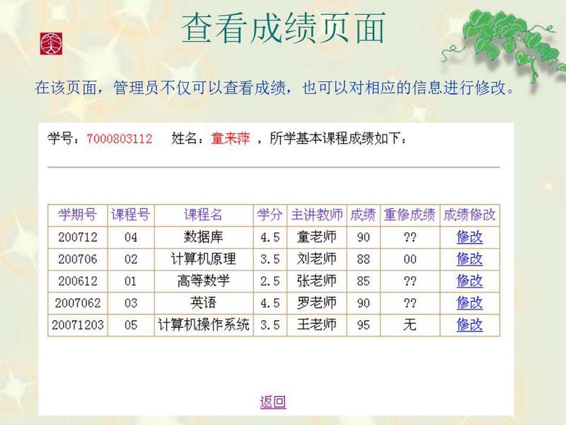Click course name 英语
This screenshot has height=425, width=566.
204,302
